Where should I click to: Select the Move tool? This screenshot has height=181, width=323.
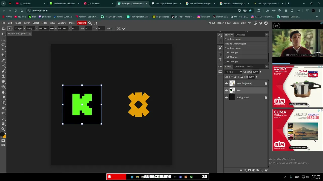tap(3, 34)
